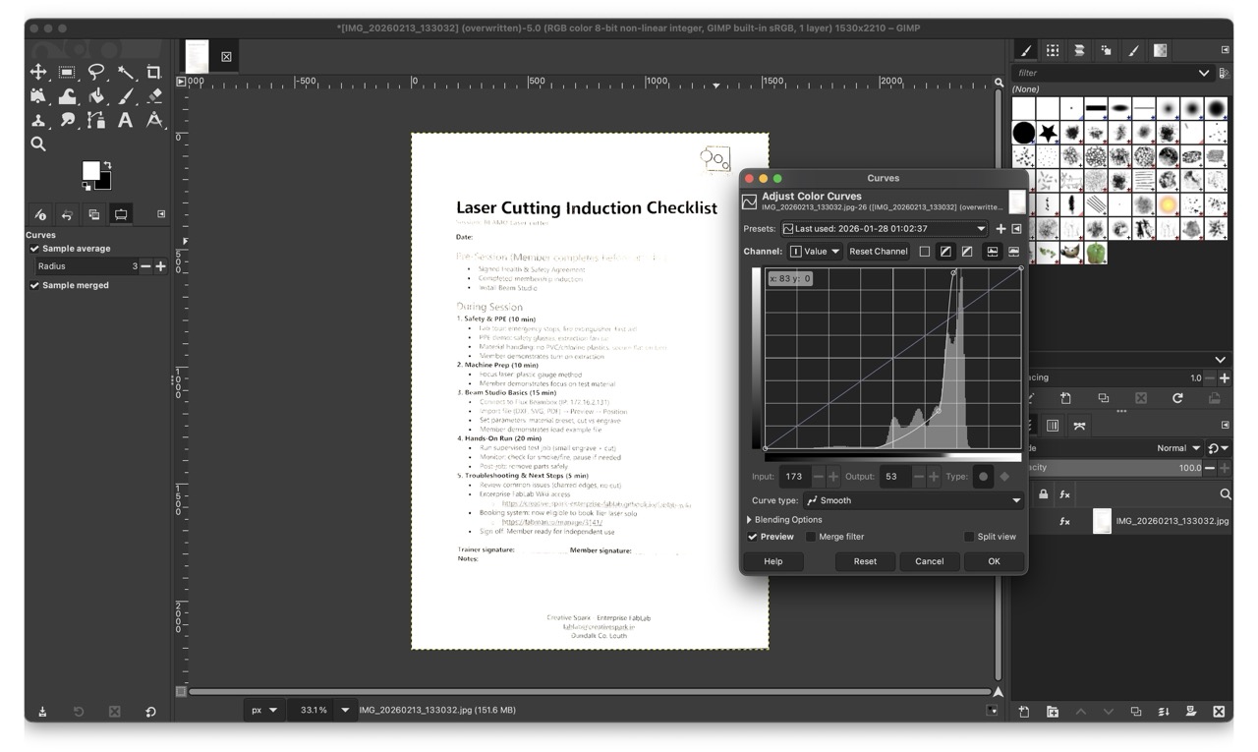
Task: Toggle the Sample average checkbox
Action: point(35,249)
